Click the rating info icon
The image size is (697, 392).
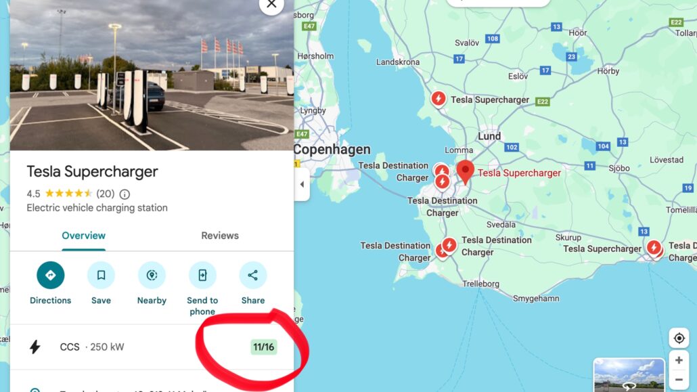(125, 194)
